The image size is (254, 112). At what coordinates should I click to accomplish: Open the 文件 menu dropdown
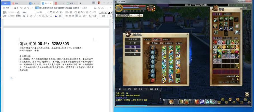click(7, 8)
